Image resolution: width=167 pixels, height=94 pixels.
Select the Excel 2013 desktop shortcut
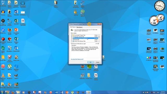[16, 22]
